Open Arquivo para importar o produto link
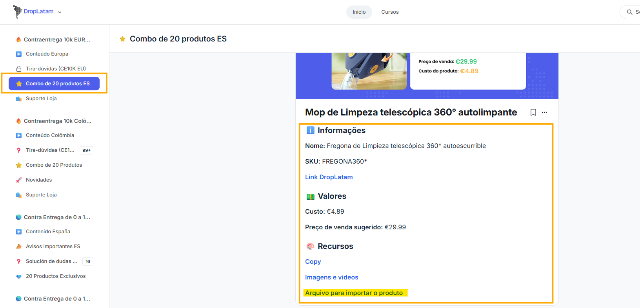640x308 pixels. [354, 293]
